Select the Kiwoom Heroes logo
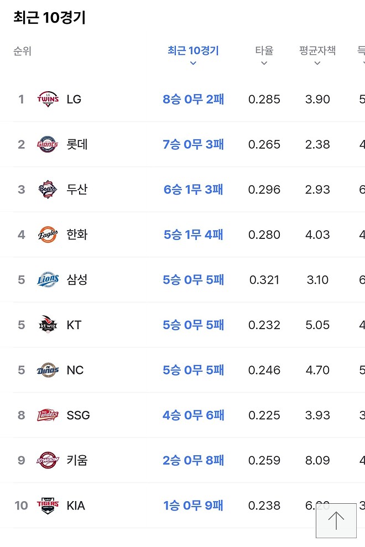 coord(48,460)
